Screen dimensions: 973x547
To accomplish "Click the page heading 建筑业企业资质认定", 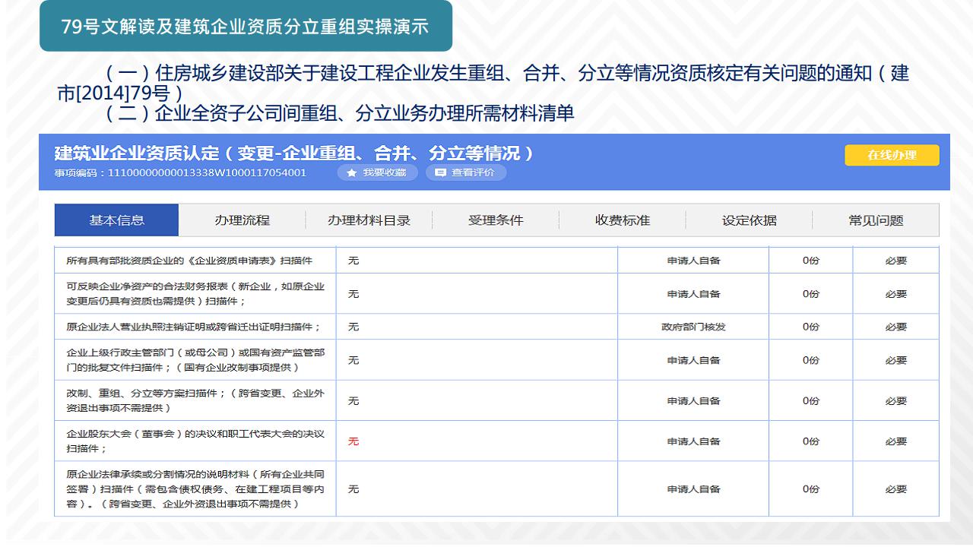I will coord(294,153).
